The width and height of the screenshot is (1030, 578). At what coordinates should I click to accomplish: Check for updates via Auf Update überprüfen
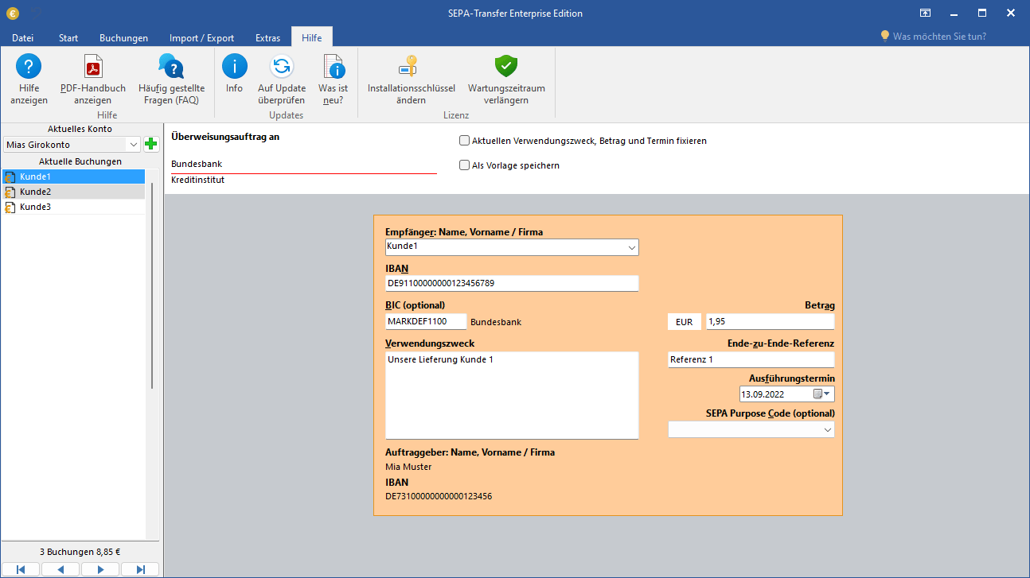click(281, 68)
